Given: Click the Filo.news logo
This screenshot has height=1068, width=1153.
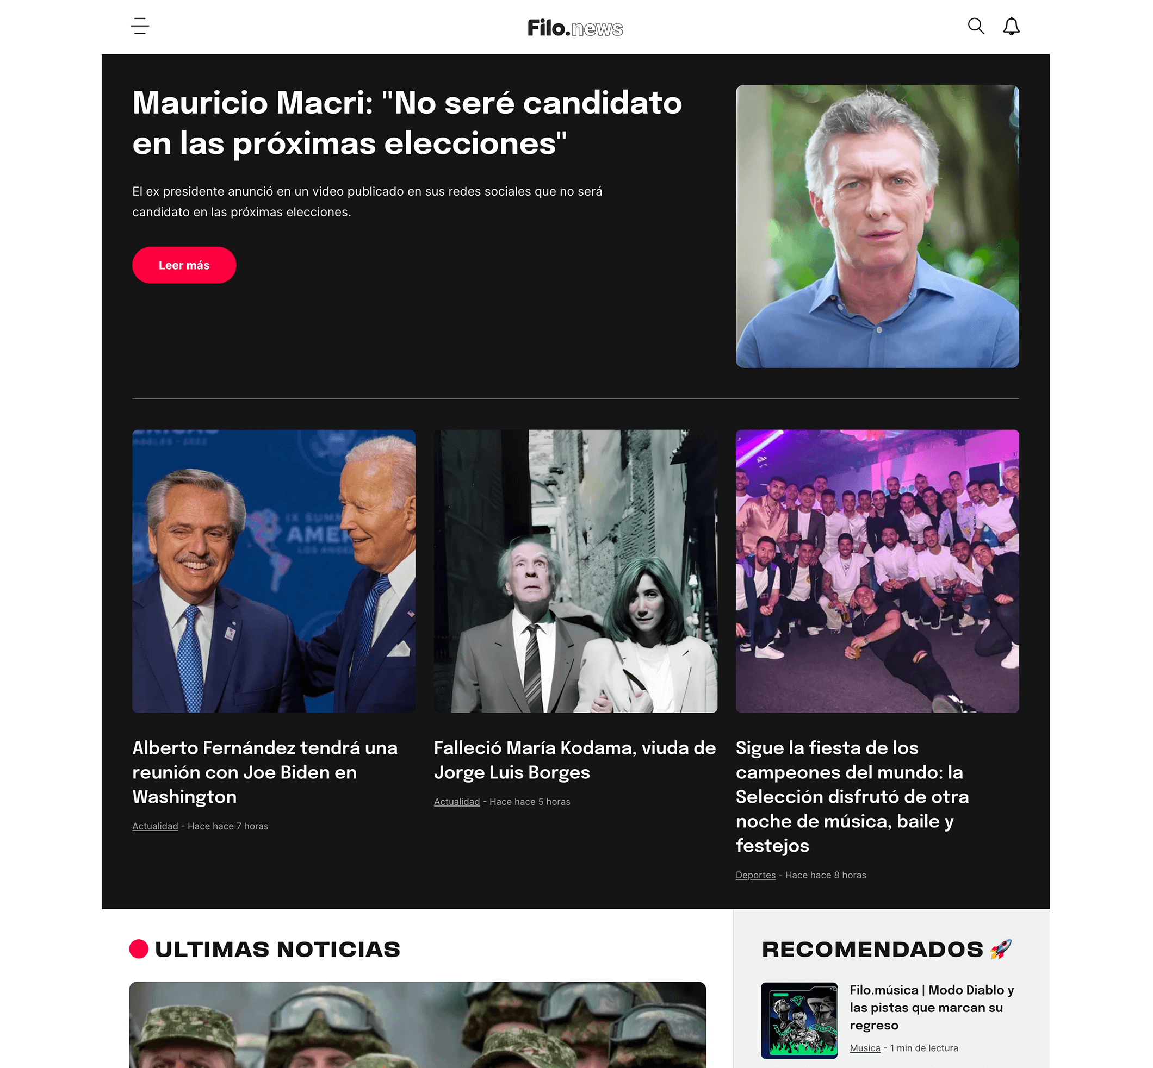Looking at the screenshot, I should pos(575,28).
